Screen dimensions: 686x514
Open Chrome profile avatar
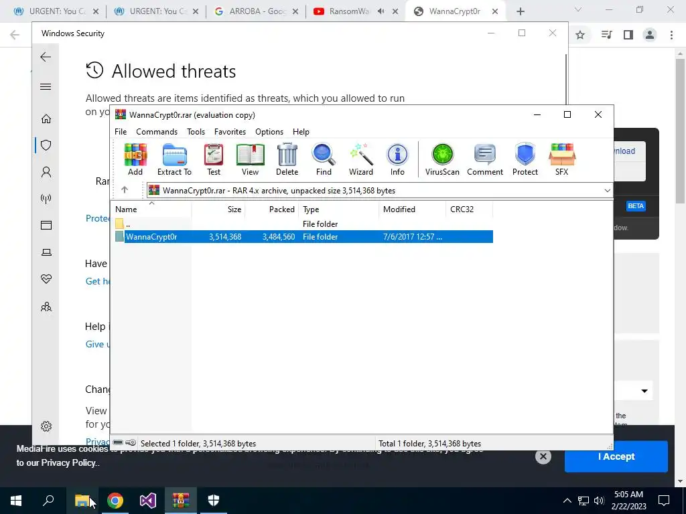click(x=650, y=35)
